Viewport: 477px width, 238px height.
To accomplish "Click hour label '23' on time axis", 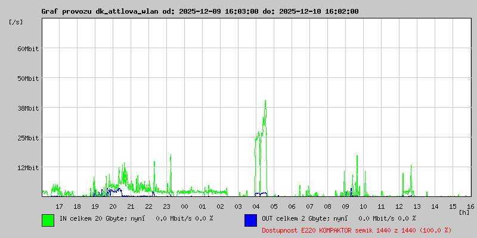I will [x=167, y=206].
